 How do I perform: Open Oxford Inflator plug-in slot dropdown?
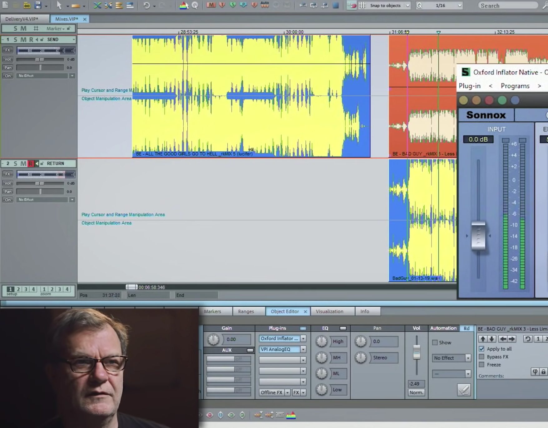[x=303, y=338]
